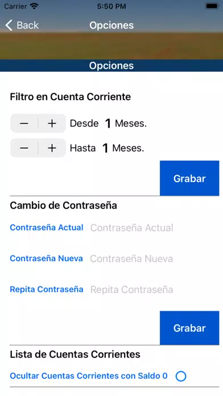Image resolution: width=223 pixels, height=396 pixels.
Task: Tap the Ocultar Cuentas Corrientes con Saldo 0 label
Action: (89, 376)
